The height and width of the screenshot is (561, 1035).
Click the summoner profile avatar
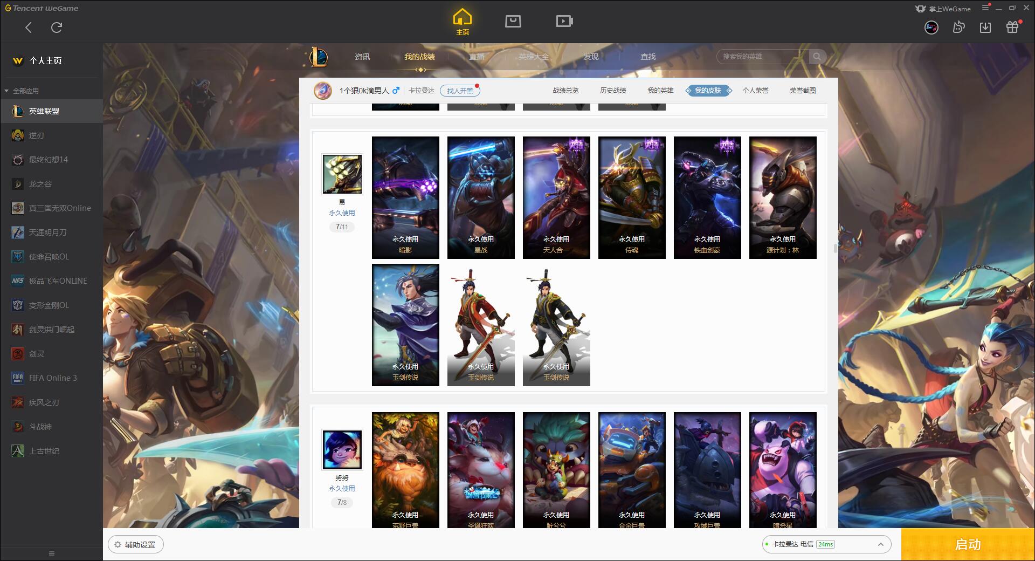pyautogui.click(x=323, y=91)
